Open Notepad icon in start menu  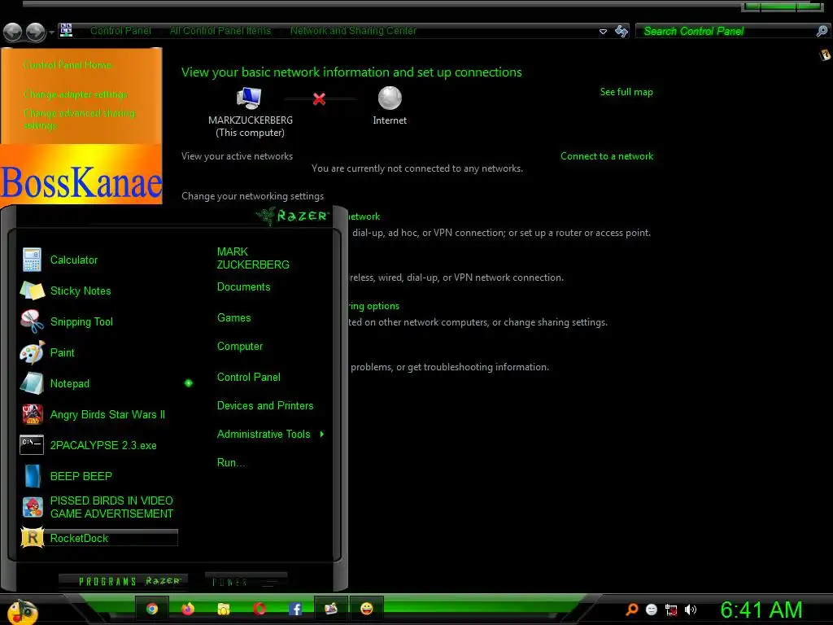click(x=32, y=383)
